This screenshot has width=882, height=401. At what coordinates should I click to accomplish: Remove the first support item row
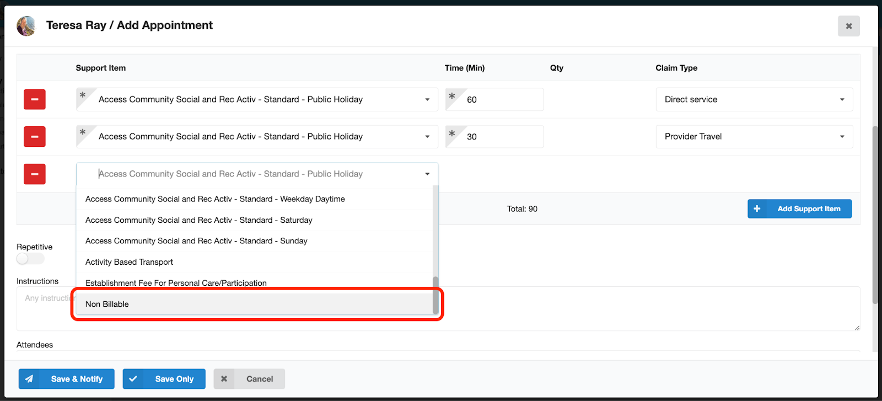[x=34, y=100]
